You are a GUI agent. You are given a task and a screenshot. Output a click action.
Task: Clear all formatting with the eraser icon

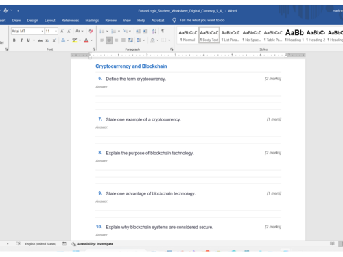[x=91, y=31]
